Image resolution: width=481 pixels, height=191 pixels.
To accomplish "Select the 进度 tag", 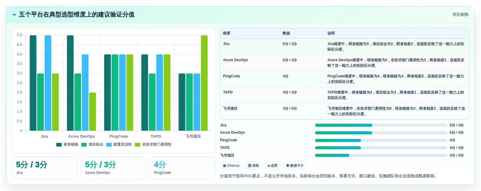I will 272,165.
